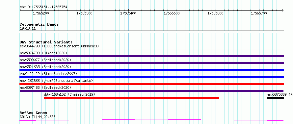Click the Cytogenetic Bands track title
Viewport: 293px width, 124px height.
(x=39, y=24)
